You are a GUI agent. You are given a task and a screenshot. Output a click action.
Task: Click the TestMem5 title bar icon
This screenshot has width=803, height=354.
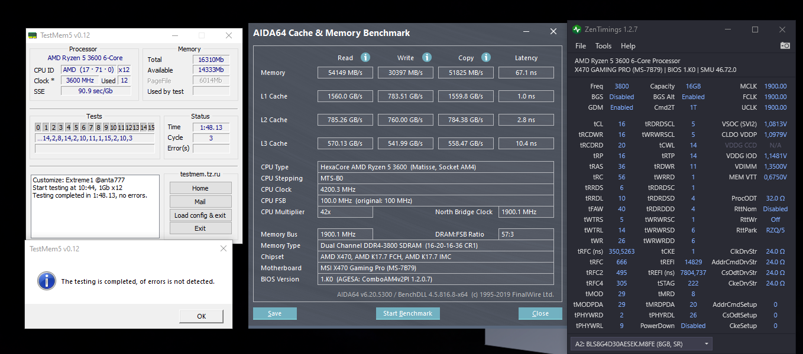(33, 35)
